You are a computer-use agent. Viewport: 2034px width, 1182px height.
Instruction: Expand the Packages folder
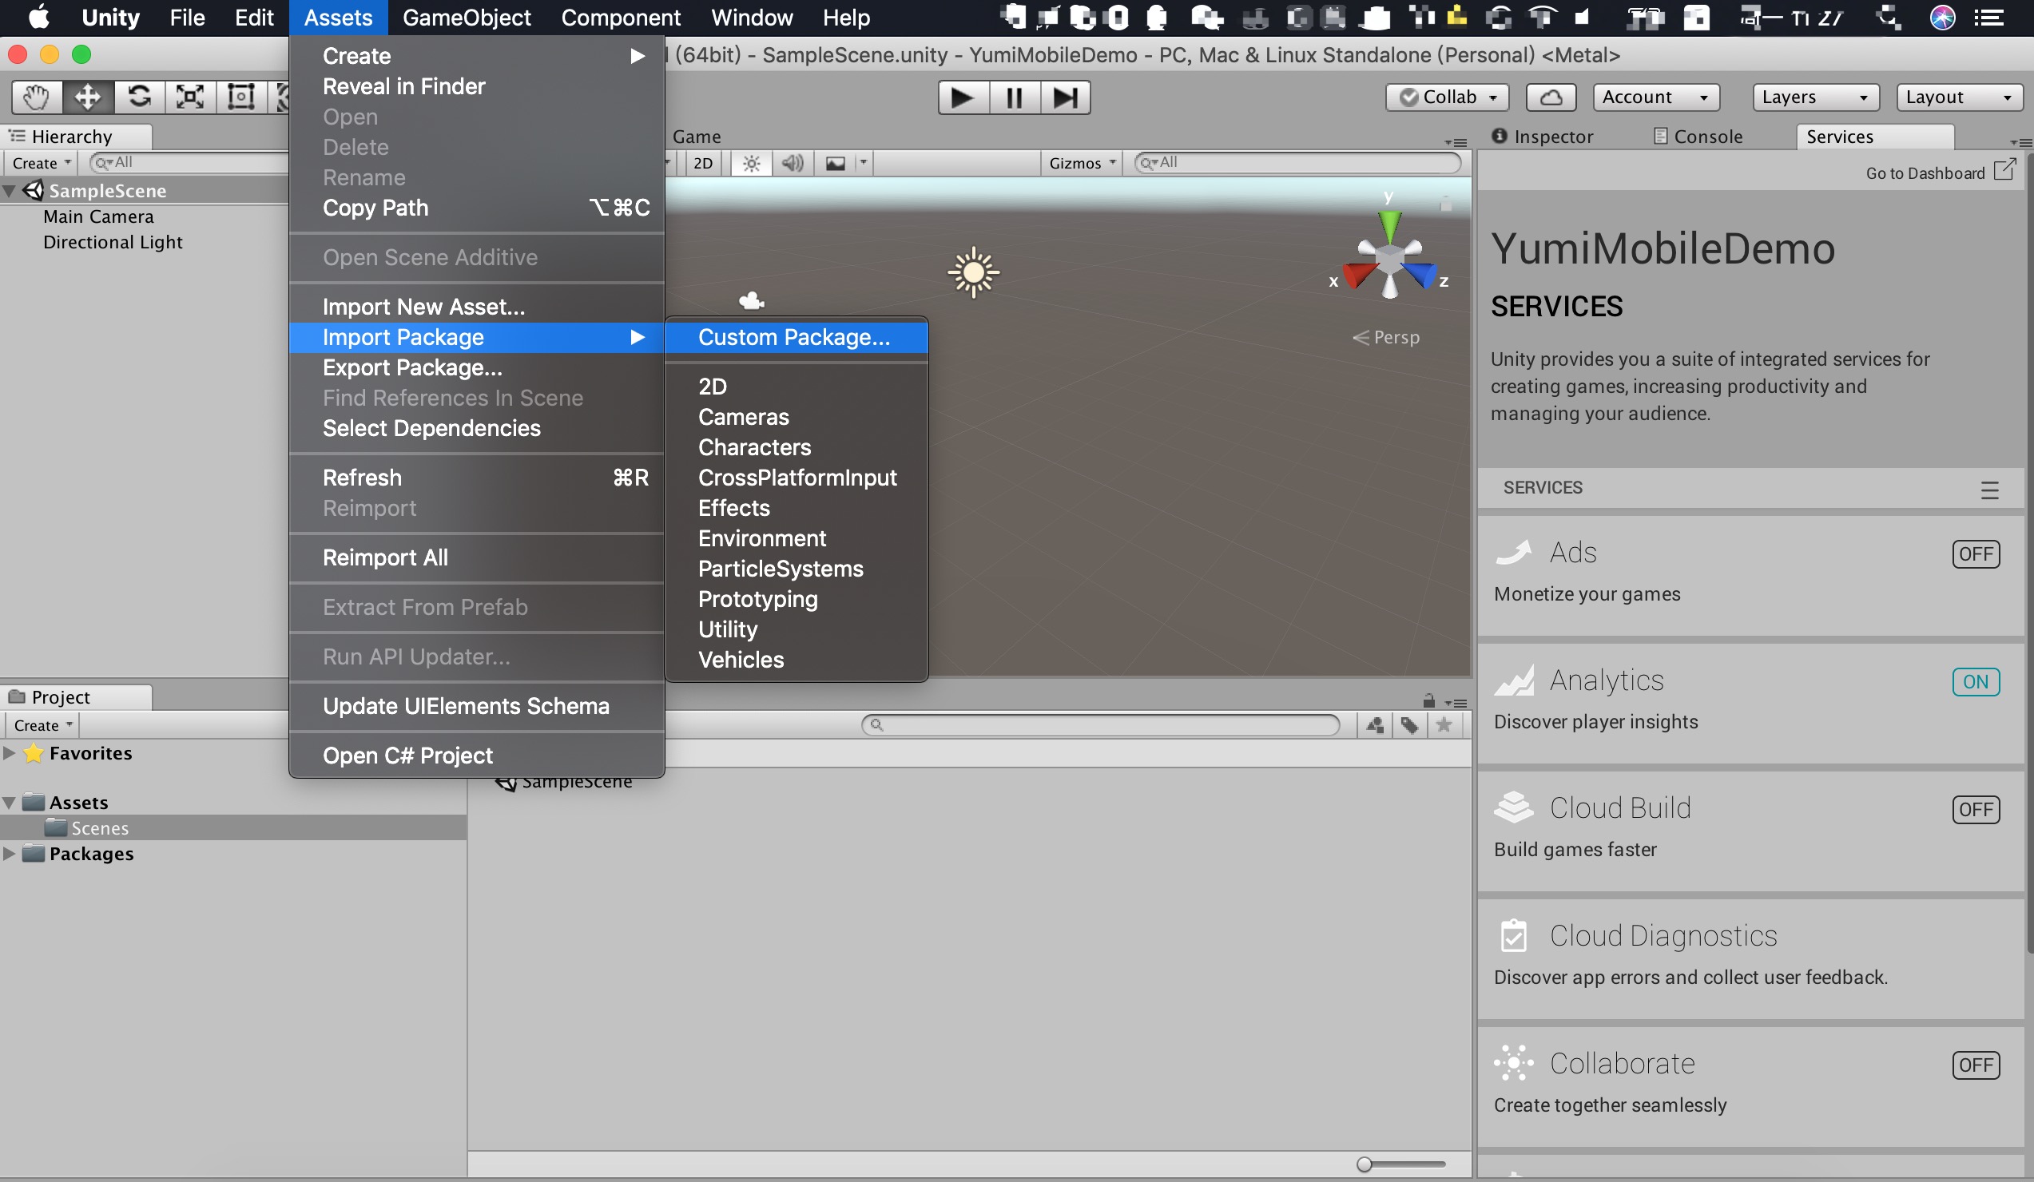click(10, 854)
